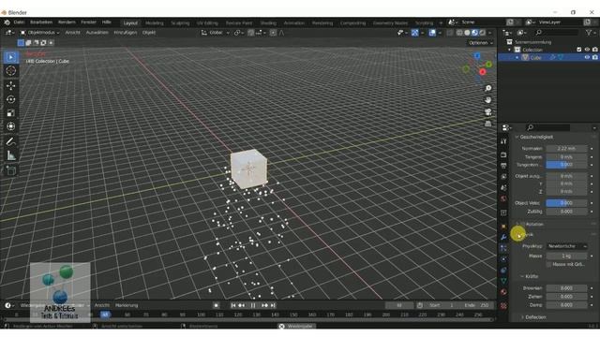Expand the Rotation panel
Screen dimensions: 600x337
tap(517, 225)
